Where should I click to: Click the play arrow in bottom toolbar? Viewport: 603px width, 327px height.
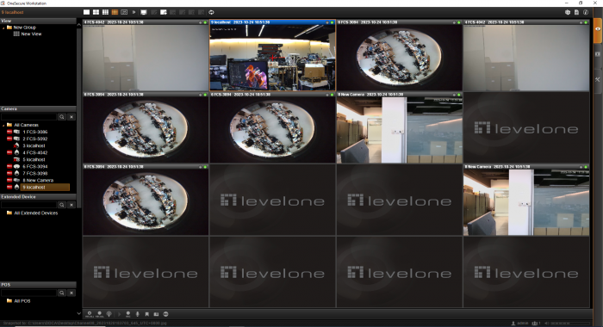tap(119, 314)
